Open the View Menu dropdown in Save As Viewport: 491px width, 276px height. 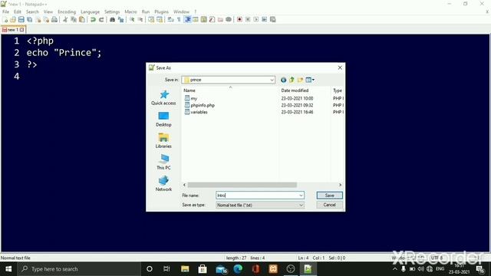tap(310, 80)
